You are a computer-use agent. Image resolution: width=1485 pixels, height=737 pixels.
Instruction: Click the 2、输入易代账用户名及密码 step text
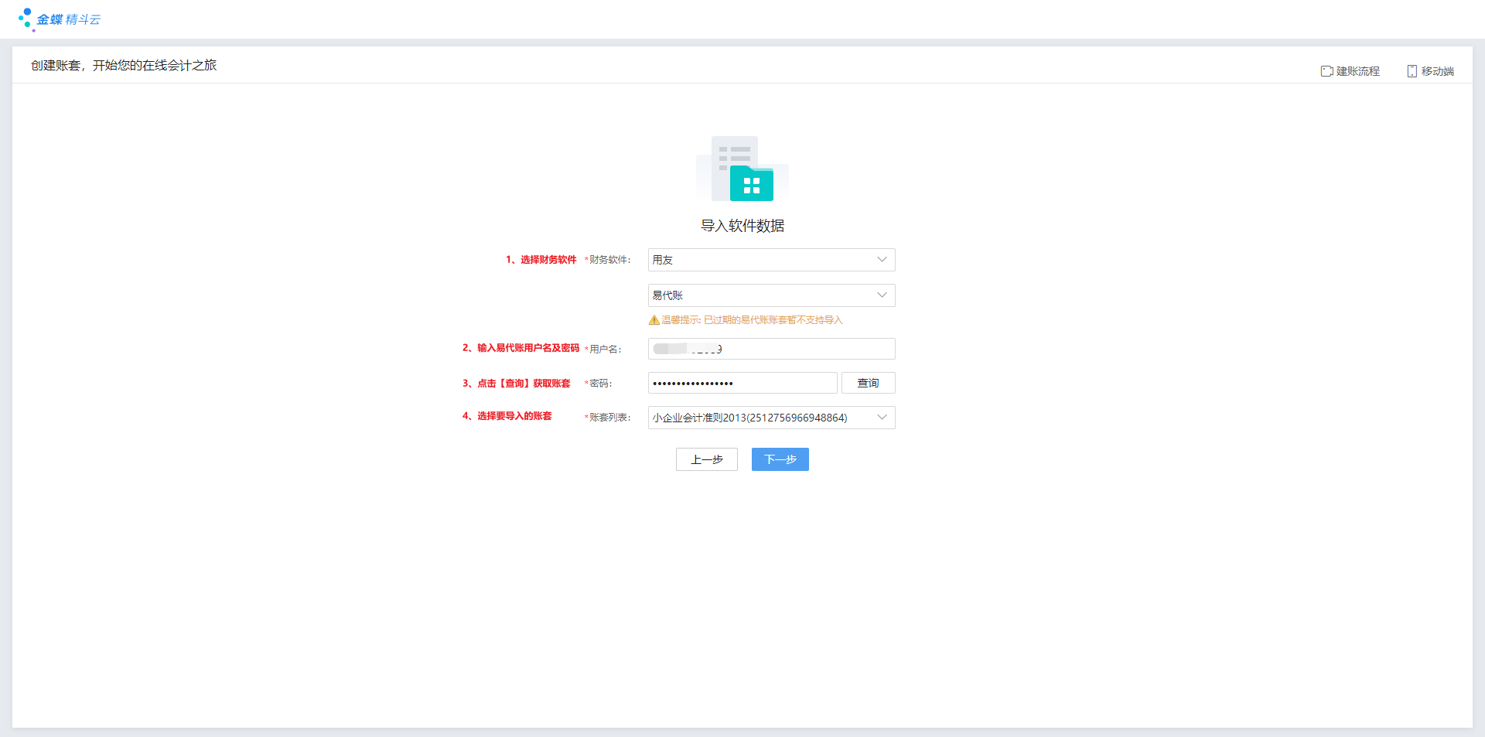click(521, 348)
